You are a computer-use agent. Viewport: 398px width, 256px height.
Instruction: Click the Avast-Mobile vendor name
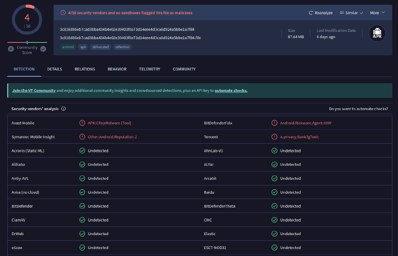pyautogui.click(x=23, y=123)
